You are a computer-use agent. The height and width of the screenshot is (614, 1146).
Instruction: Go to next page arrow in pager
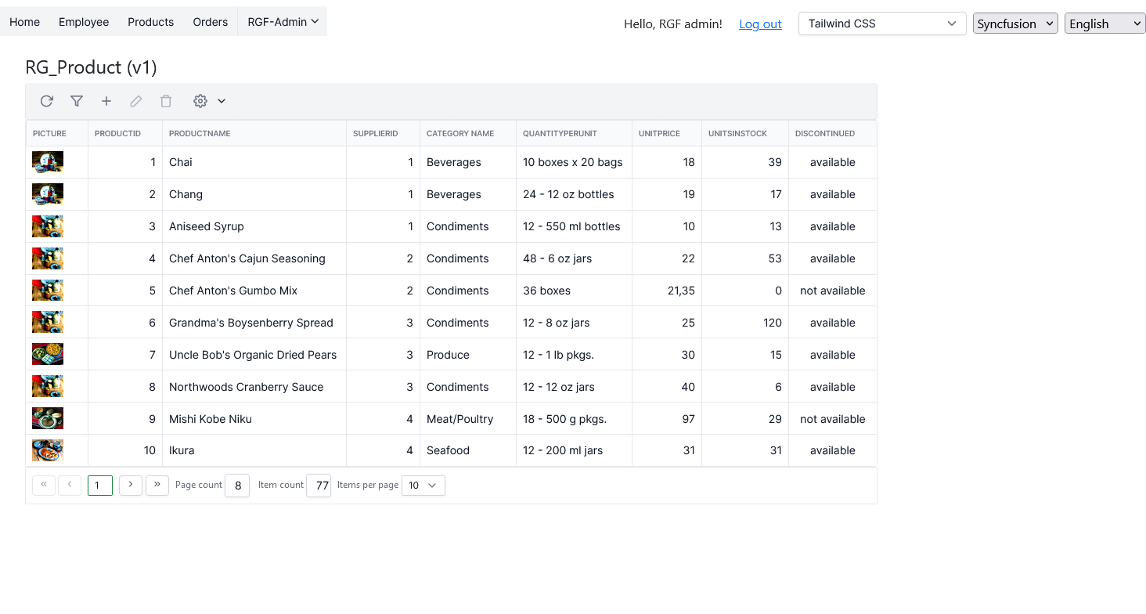coord(131,485)
